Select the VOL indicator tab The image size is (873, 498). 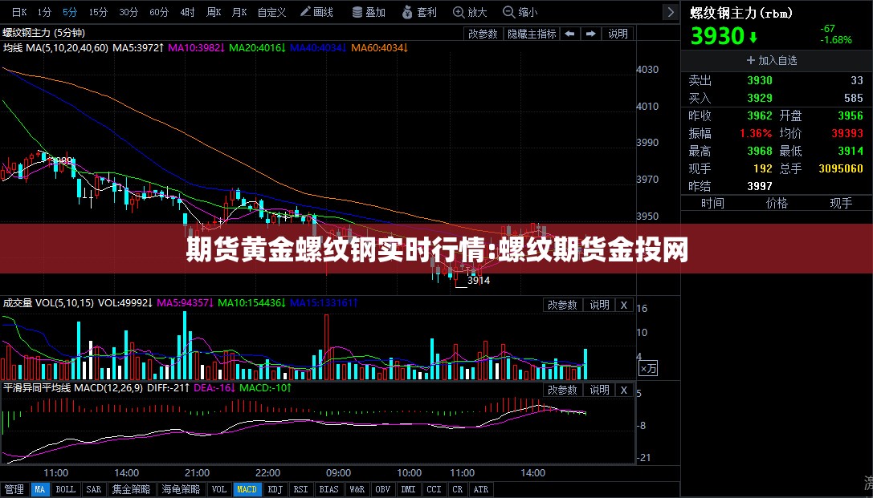click(x=219, y=489)
